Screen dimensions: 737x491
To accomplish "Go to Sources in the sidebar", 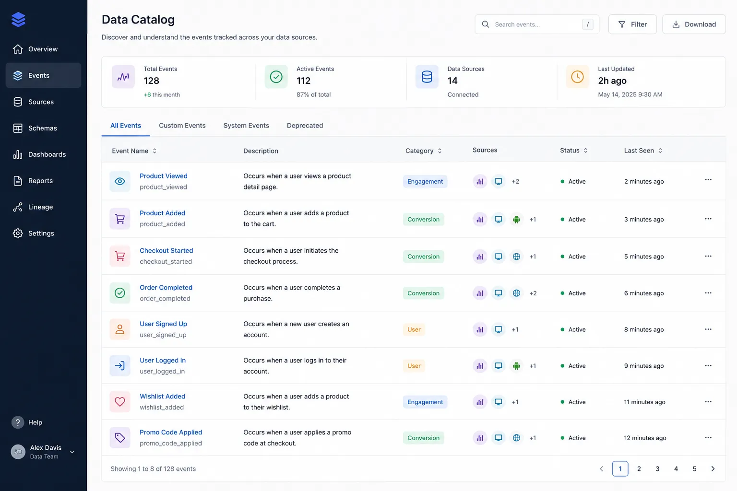I will pos(43,102).
